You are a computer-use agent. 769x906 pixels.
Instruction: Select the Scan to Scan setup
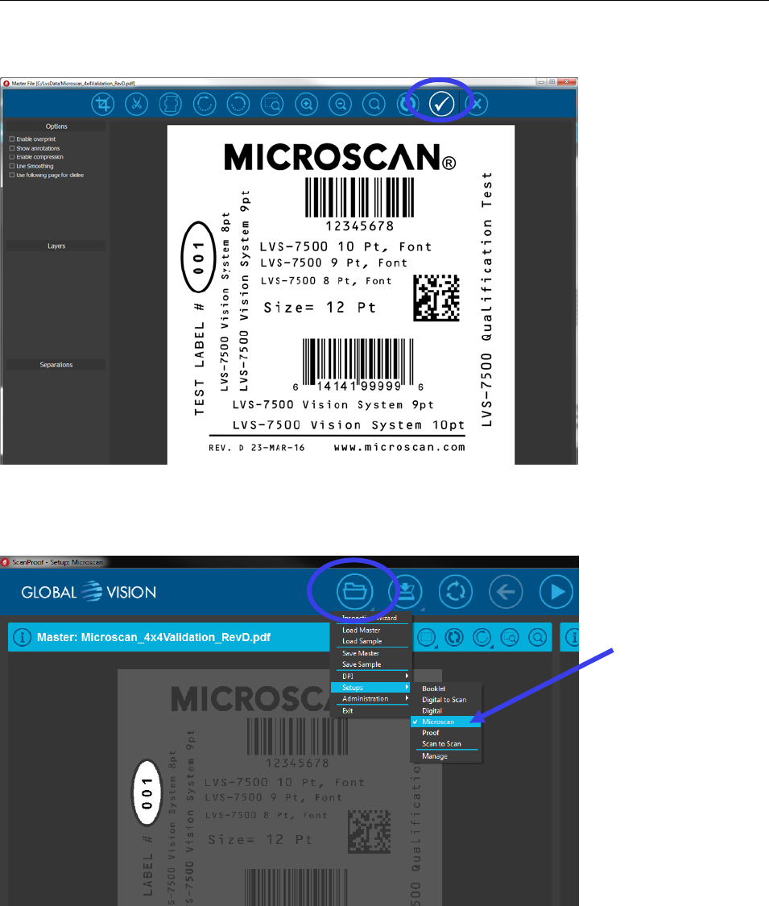point(445,743)
